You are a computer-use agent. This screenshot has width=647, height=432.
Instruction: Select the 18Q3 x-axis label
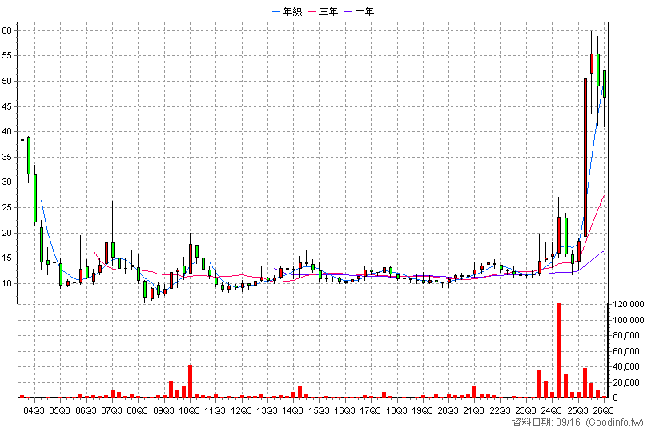tap(396, 410)
